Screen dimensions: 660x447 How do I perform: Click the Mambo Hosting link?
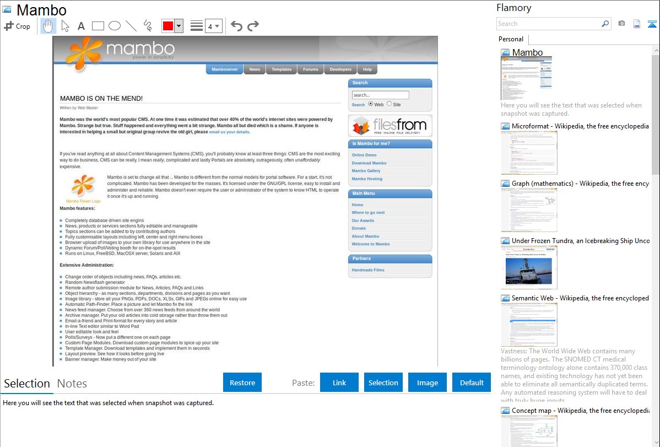click(367, 179)
